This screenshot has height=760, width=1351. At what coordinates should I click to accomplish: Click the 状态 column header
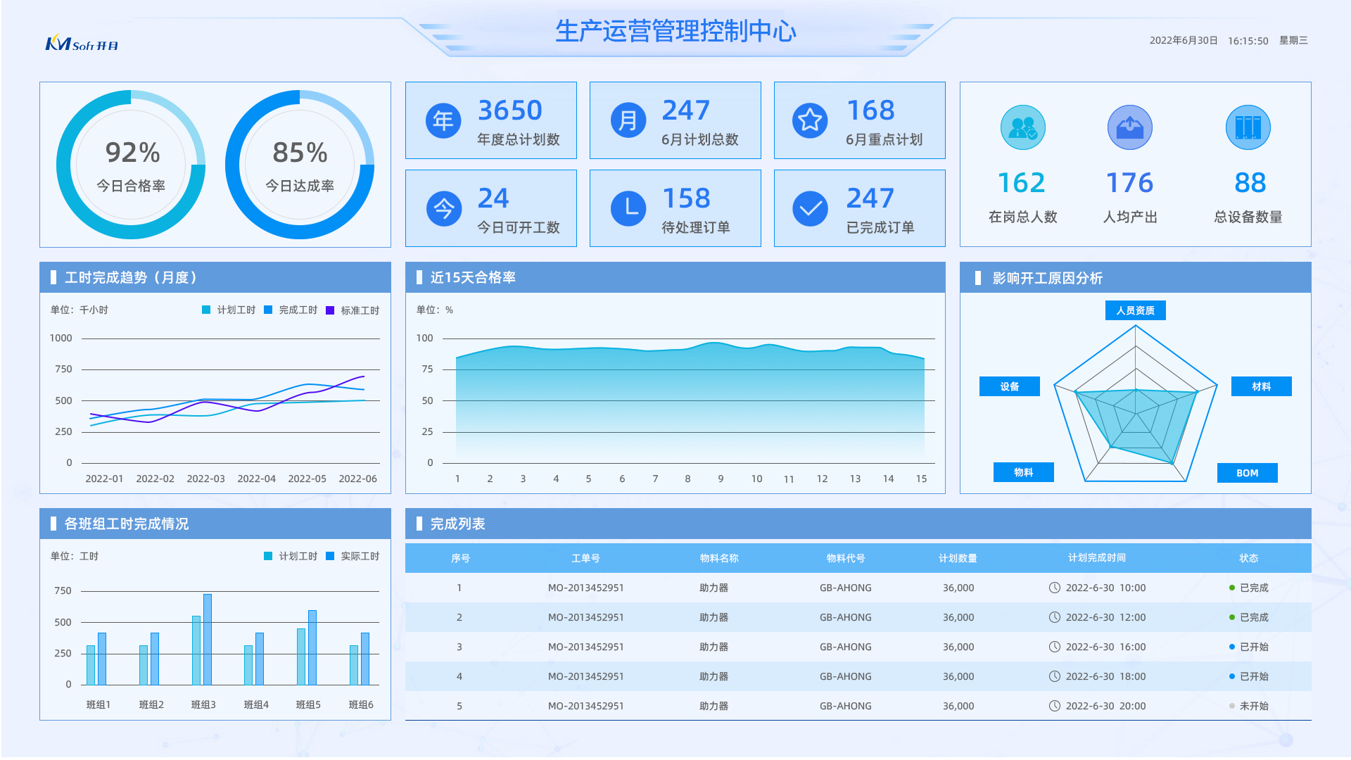[x=1248, y=558]
